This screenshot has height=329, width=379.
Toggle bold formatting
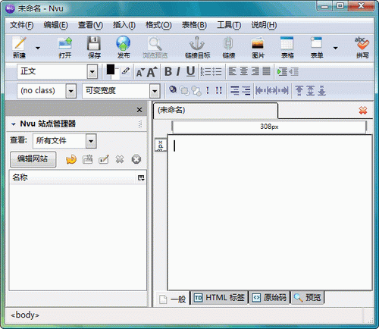coord(168,71)
